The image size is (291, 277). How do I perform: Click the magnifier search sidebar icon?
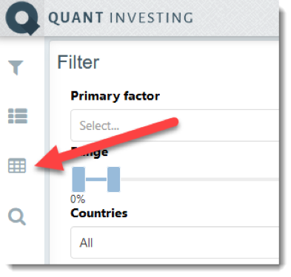(17, 216)
